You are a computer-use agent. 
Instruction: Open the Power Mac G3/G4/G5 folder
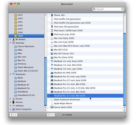pyautogui.click(x=26, y=71)
